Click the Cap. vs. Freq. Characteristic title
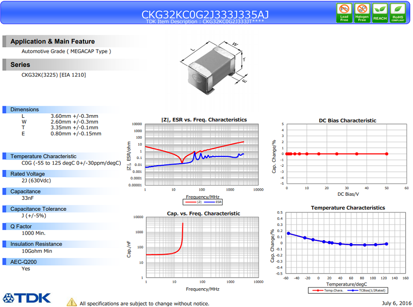 point(204,214)
